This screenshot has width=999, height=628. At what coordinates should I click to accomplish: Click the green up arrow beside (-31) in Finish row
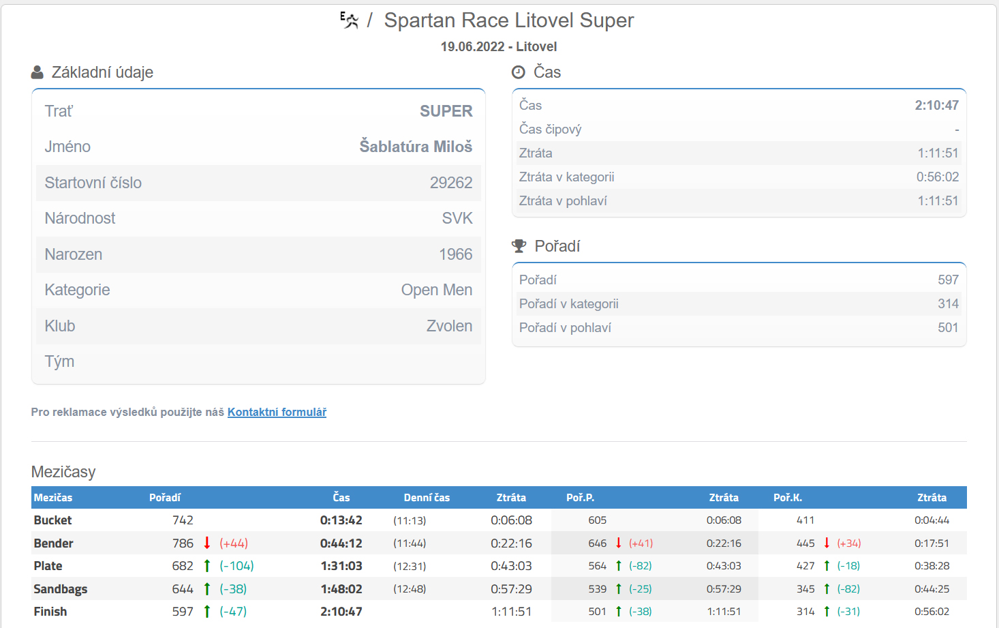[827, 611]
